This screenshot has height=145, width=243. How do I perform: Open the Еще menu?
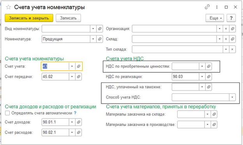[215, 18]
